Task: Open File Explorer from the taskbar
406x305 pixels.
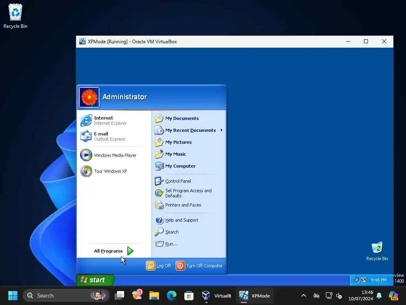Action: click(154, 295)
